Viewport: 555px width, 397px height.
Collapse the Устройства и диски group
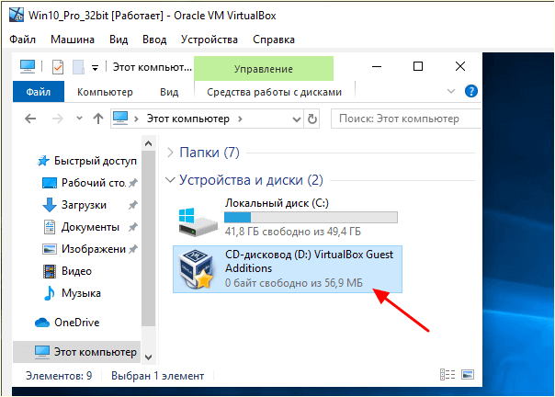[x=170, y=180]
